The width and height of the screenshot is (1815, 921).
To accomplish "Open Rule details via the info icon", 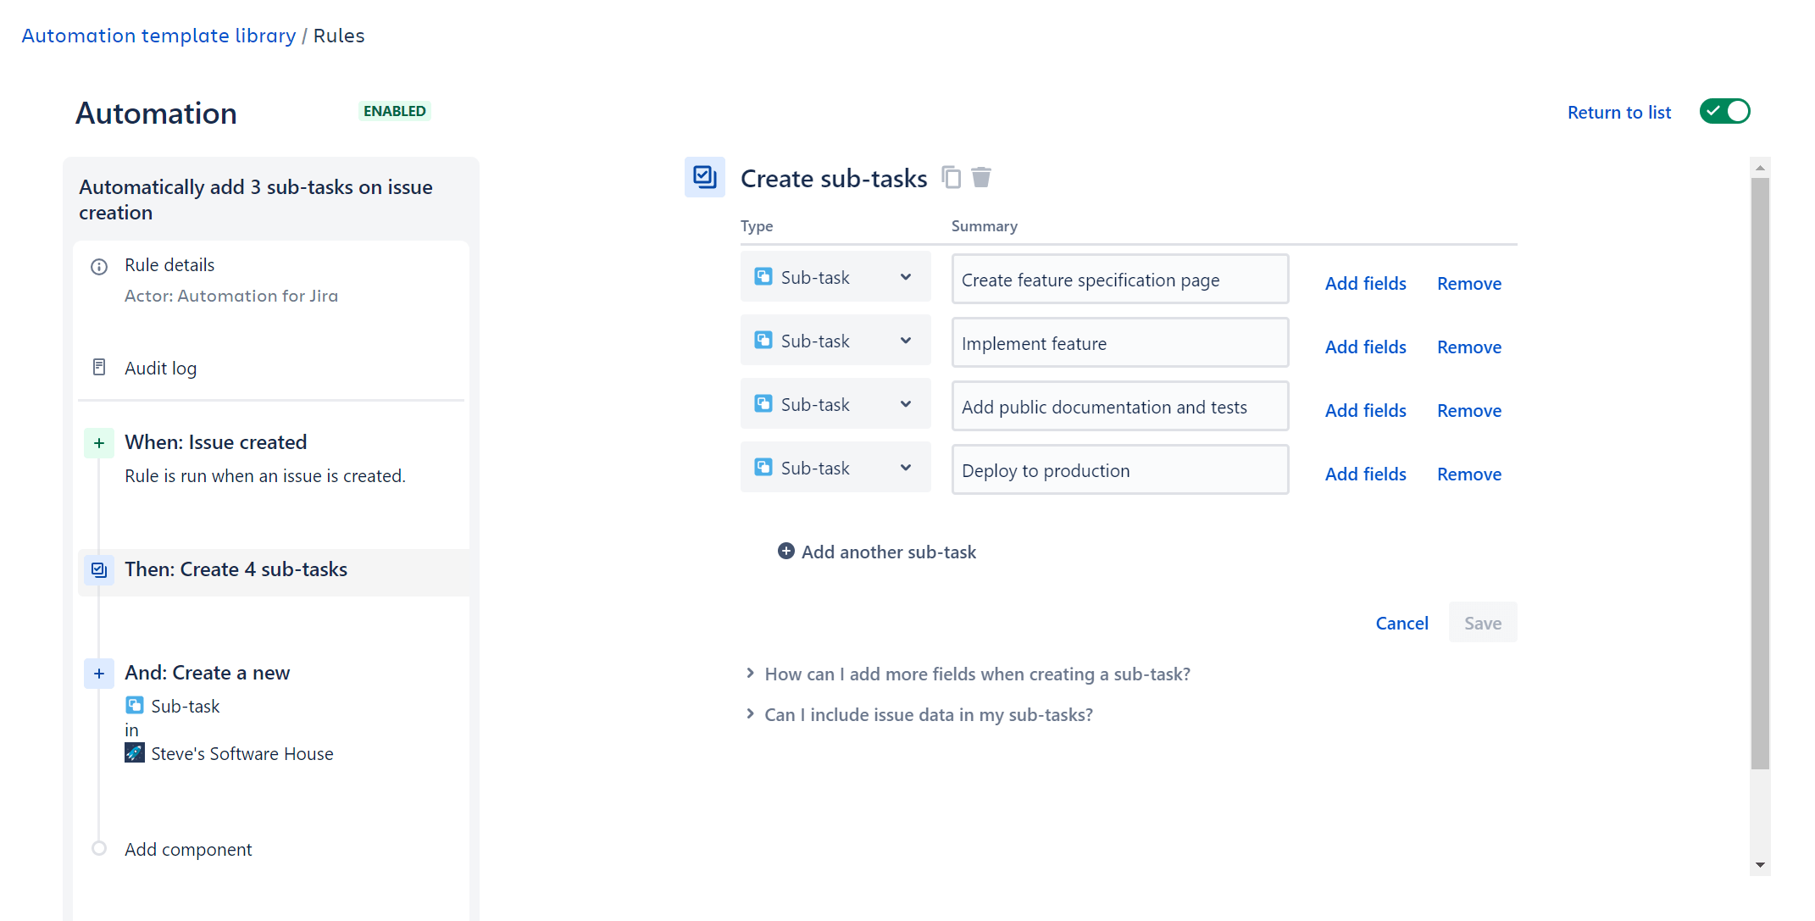I will click(x=99, y=266).
